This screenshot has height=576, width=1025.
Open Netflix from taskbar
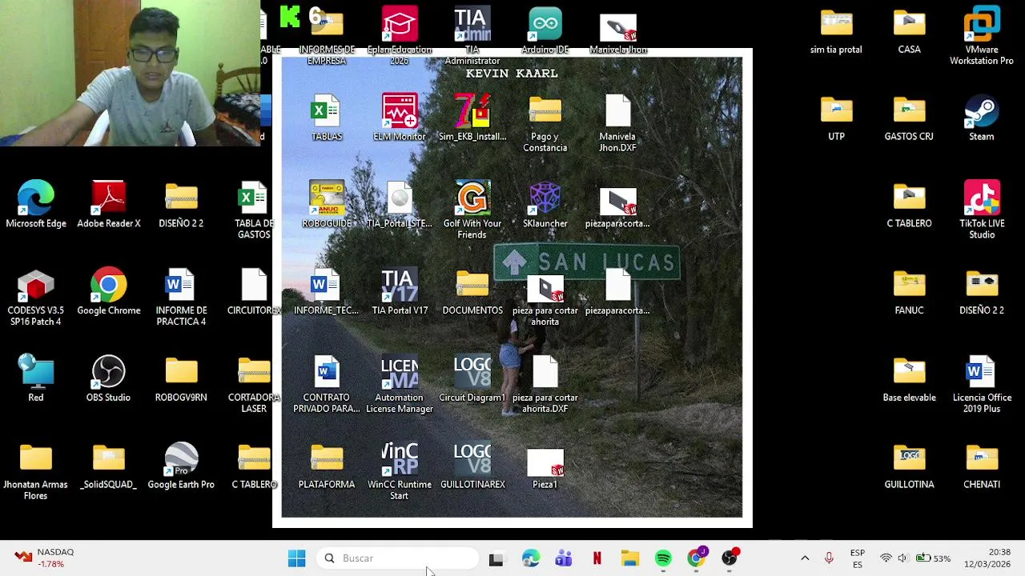point(597,558)
